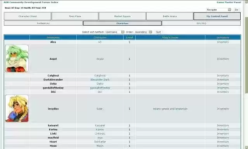This screenshot has width=248, height=149.
Task: Click username Insydius
Action: pos(53,109)
